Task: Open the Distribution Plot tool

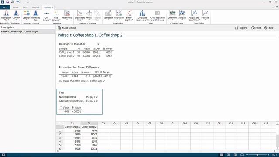Action: pyautogui.click(x=6, y=16)
